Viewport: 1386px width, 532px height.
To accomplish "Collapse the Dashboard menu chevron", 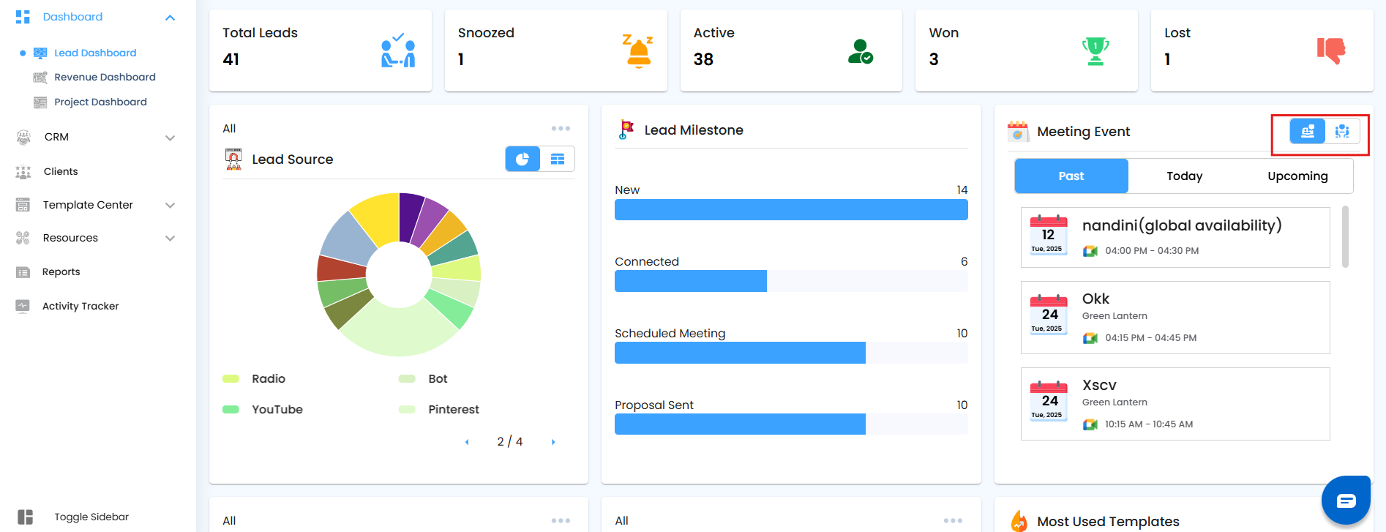I will 171,18.
